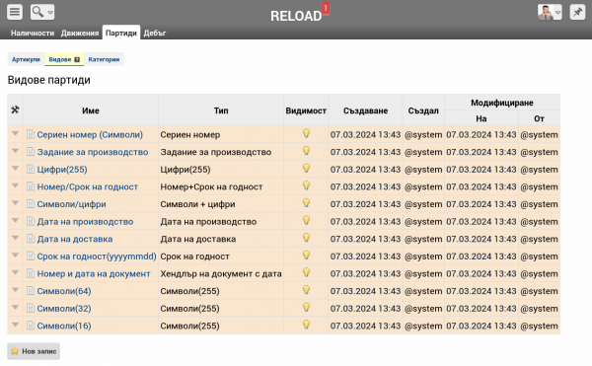Open the Номер и дата на документ link
The height and width of the screenshot is (366, 592).
pos(94,274)
